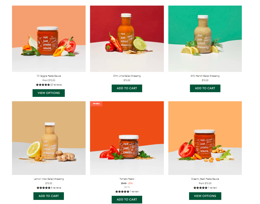The width and height of the screenshot is (260, 204).
Task: Open the Creamy Basil Pasta Sauce title link
Action: tap(205, 179)
